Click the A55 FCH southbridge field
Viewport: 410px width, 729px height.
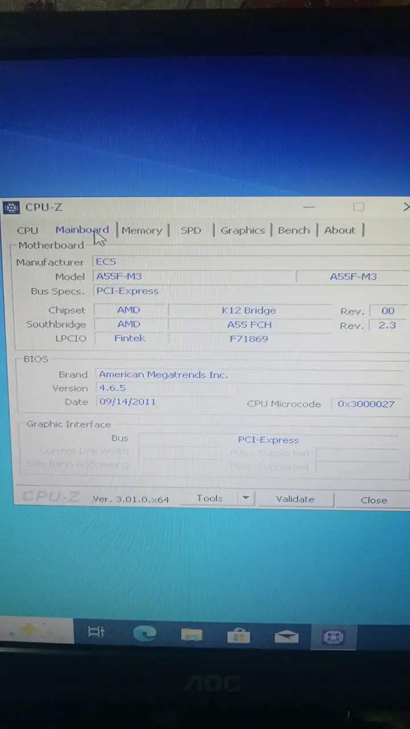[x=249, y=325]
